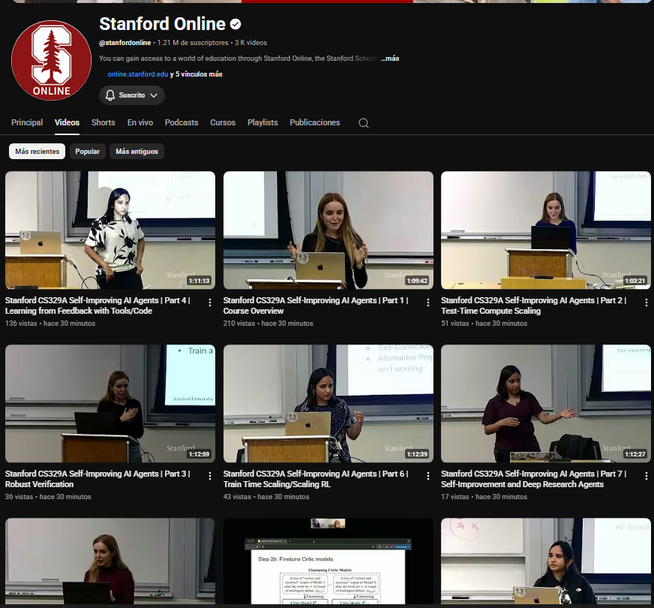Play the thumbnail with duration 1:12:39

coord(328,403)
